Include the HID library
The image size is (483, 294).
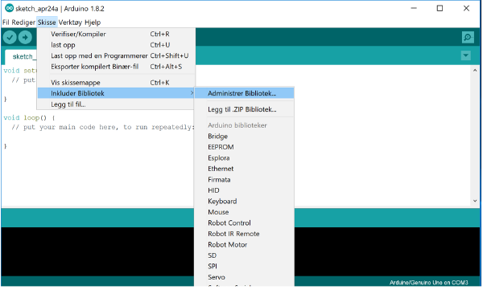click(x=244, y=190)
